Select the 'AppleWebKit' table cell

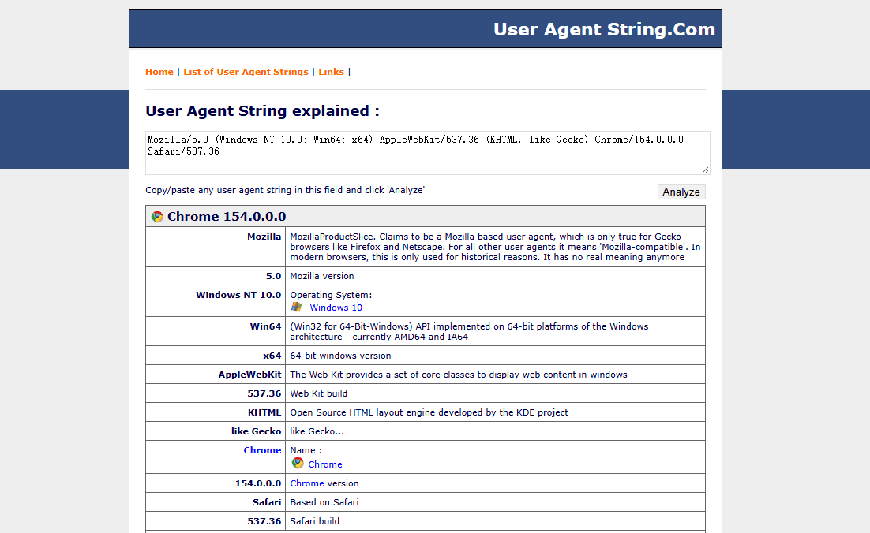point(216,375)
